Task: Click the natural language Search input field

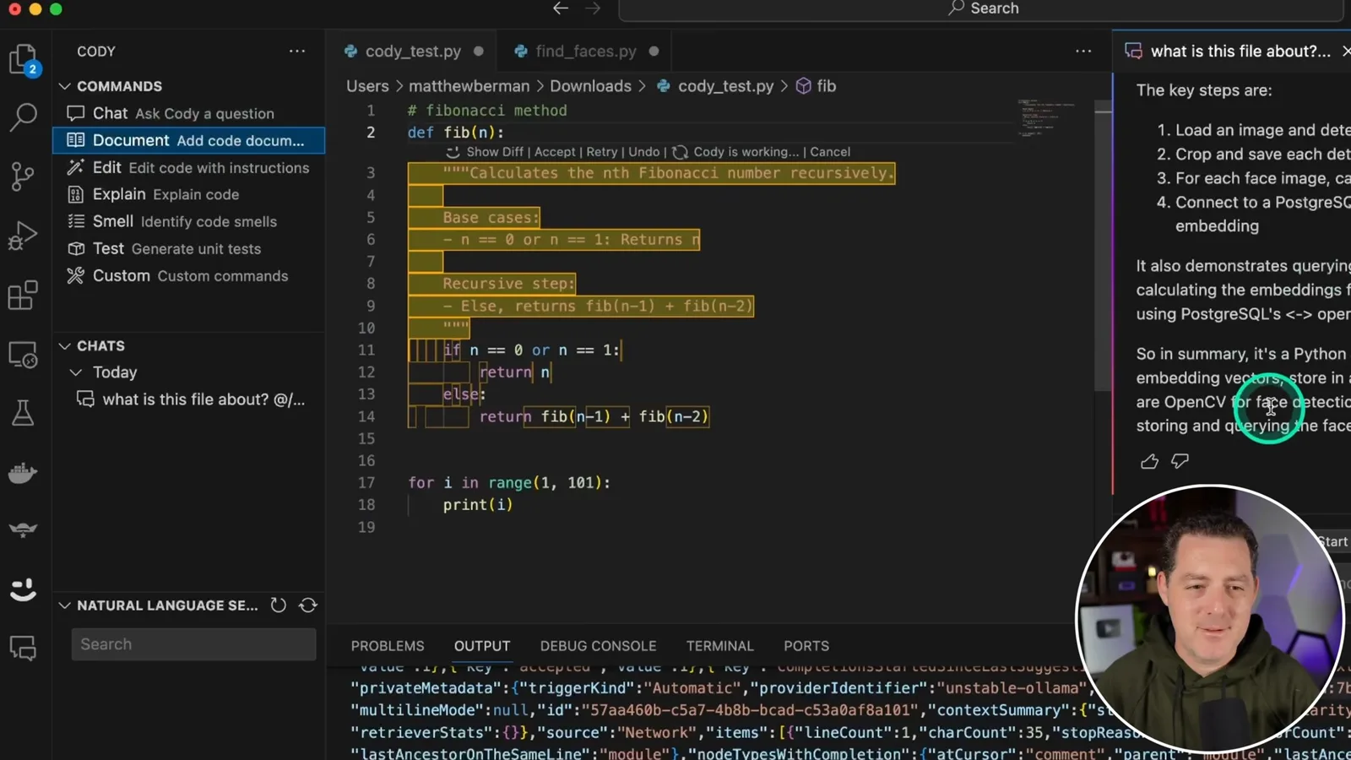Action: click(193, 644)
